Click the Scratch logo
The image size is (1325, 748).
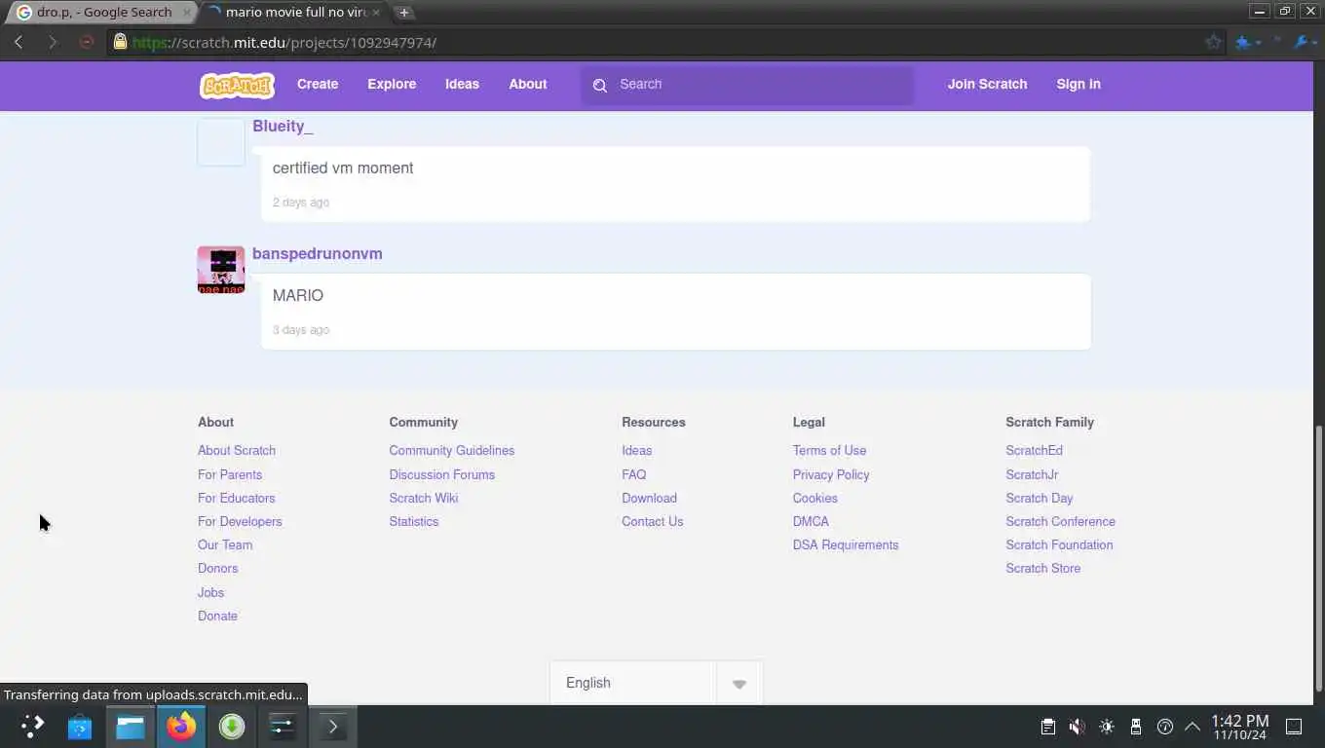[237, 85]
